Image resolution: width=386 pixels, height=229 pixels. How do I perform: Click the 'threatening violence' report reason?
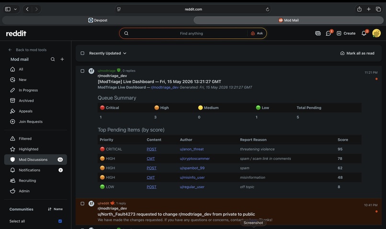[x=257, y=149]
